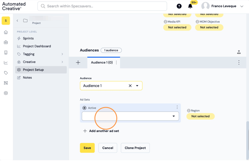
Task: Focus the Search within Specsavers field
Action: tap(102, 6)
